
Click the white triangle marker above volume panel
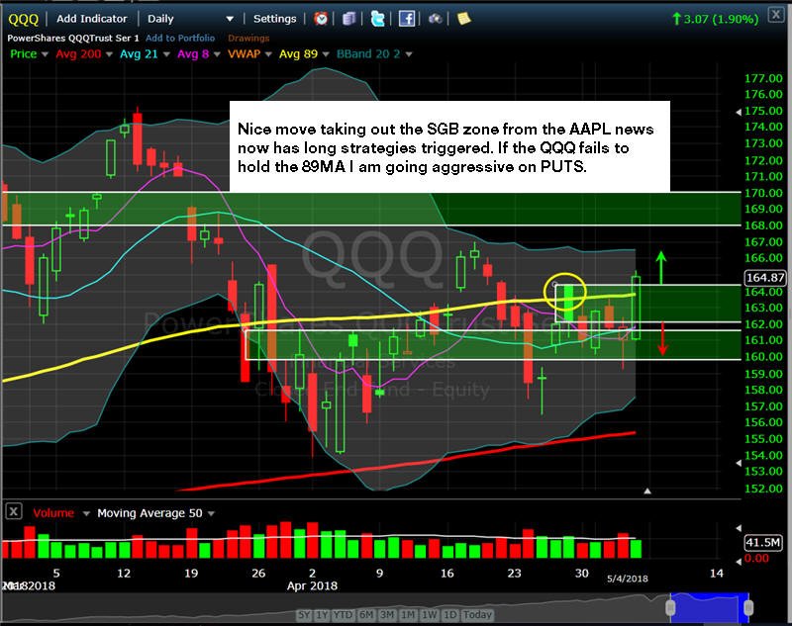click(x=647, y=491)
